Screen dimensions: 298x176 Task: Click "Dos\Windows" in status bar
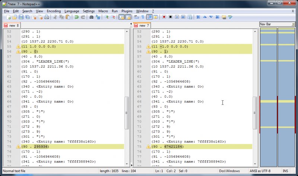[229, 171]
